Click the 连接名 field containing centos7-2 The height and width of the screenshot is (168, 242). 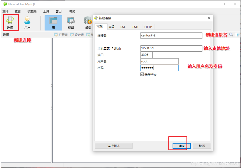point(171,36)
